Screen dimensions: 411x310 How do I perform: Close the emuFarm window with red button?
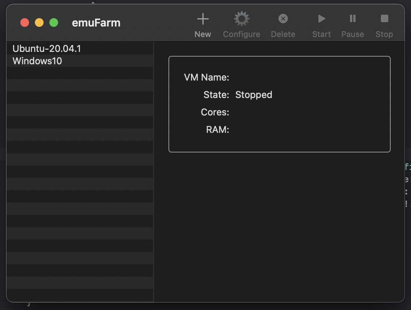25,23
